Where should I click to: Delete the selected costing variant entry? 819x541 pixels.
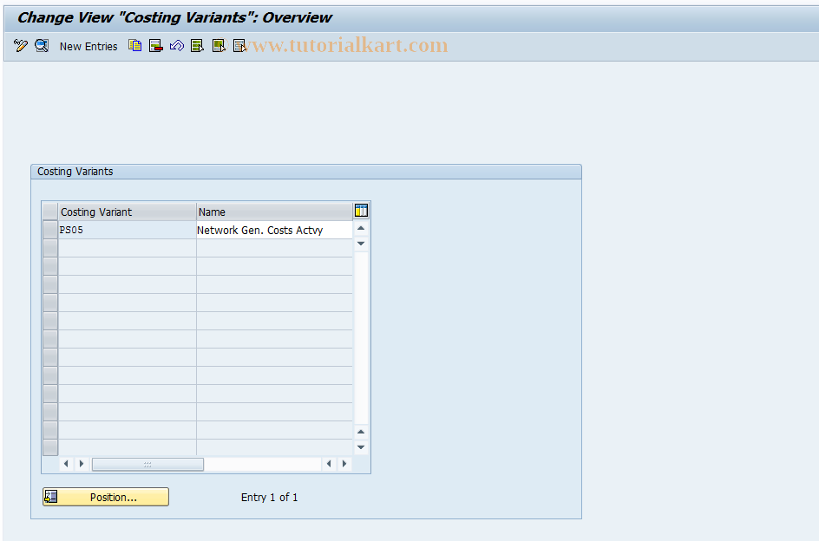(x=155, y=46)
